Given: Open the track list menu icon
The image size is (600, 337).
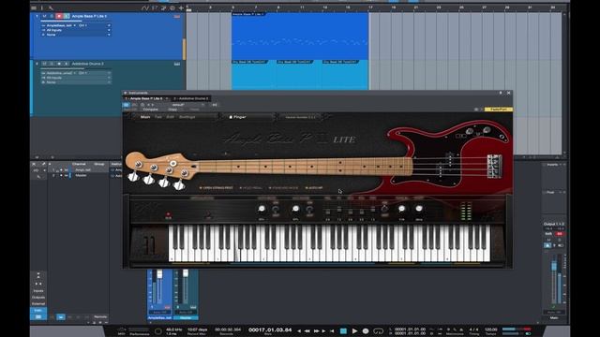Looking at the screenshot, I should [x=34, y=7].
